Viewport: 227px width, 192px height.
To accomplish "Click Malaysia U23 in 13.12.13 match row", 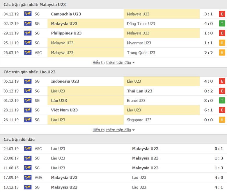I will pos(64,187).
